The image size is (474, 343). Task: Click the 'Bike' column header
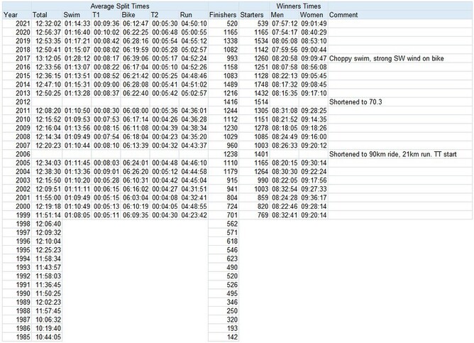(131, 14)
